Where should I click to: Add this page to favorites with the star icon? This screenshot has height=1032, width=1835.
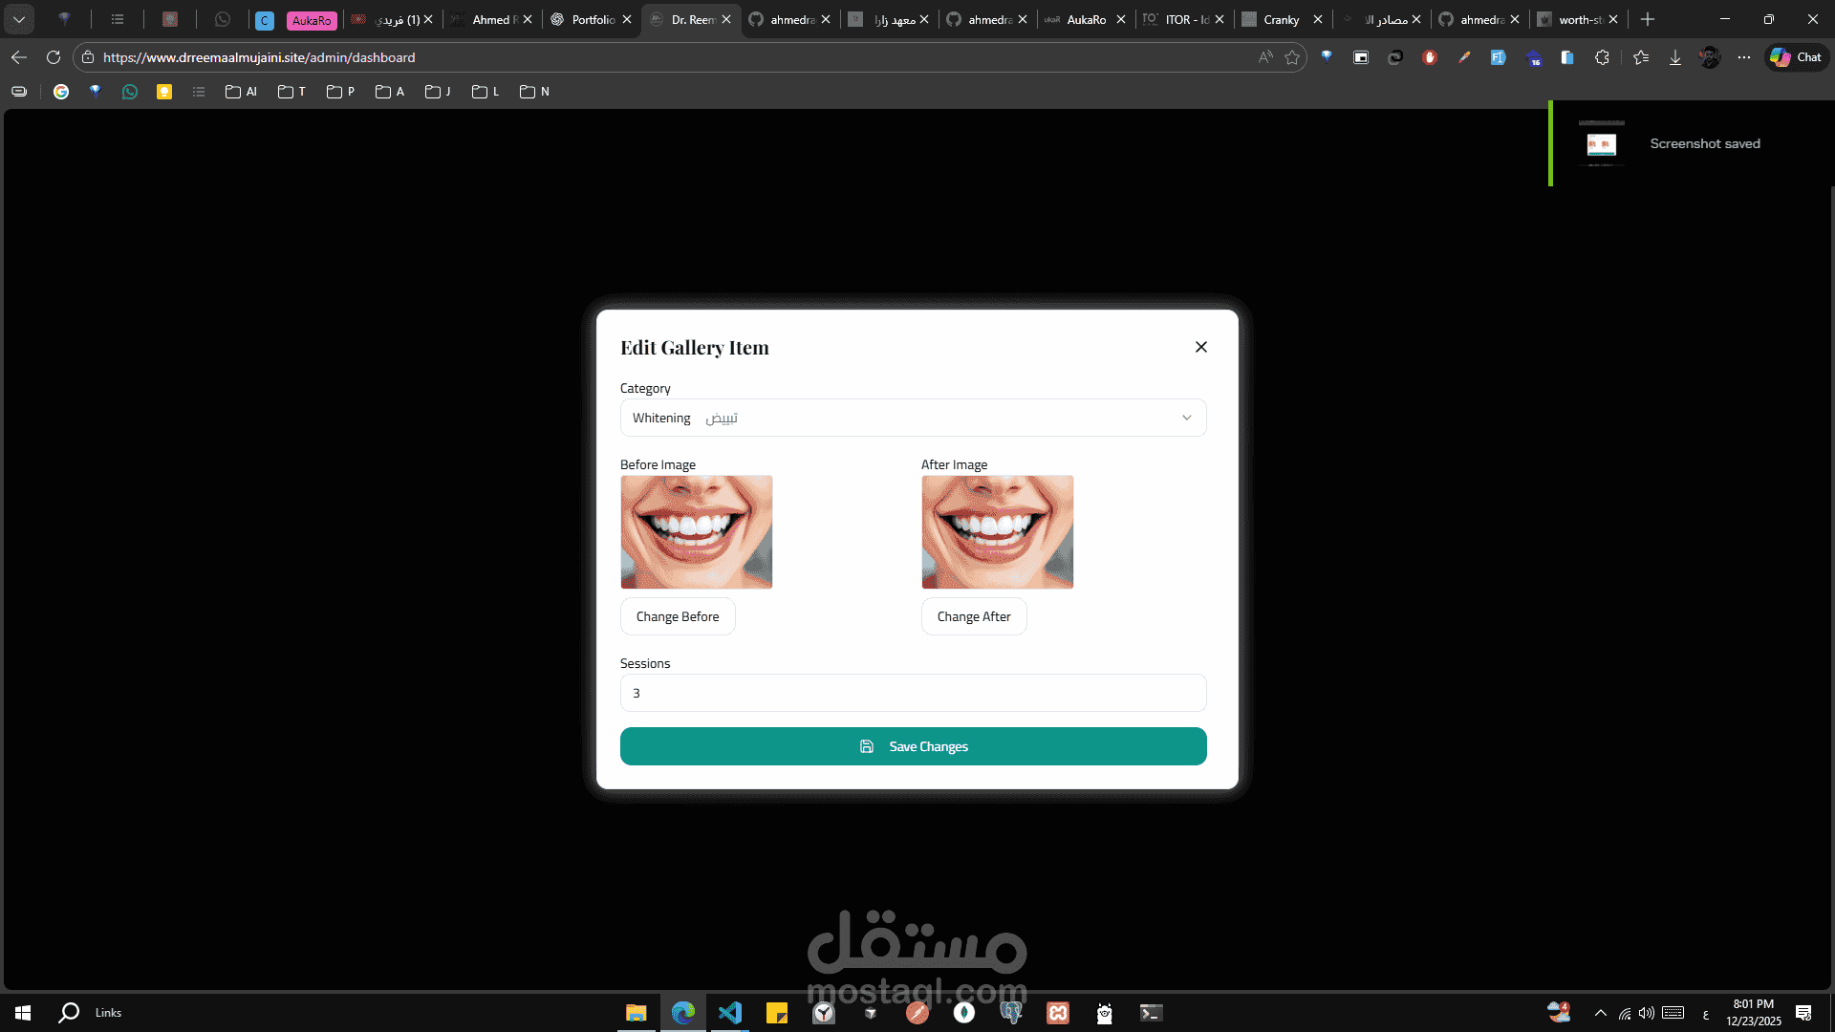click(1292, 57)
